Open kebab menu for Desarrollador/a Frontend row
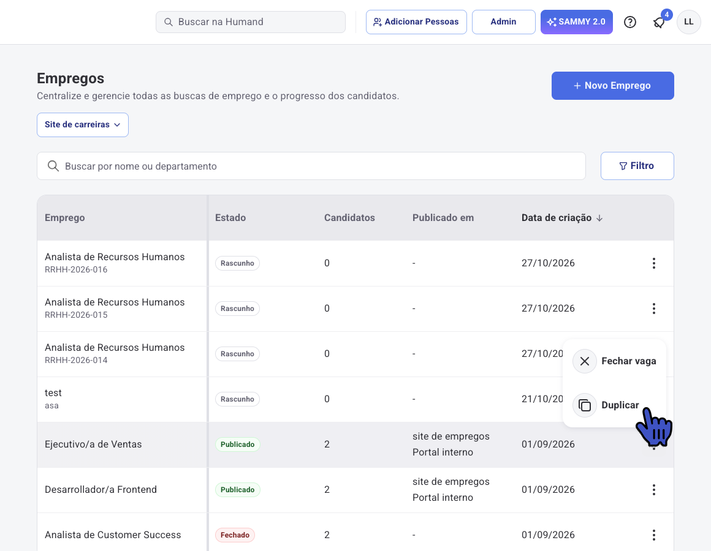 653,489
